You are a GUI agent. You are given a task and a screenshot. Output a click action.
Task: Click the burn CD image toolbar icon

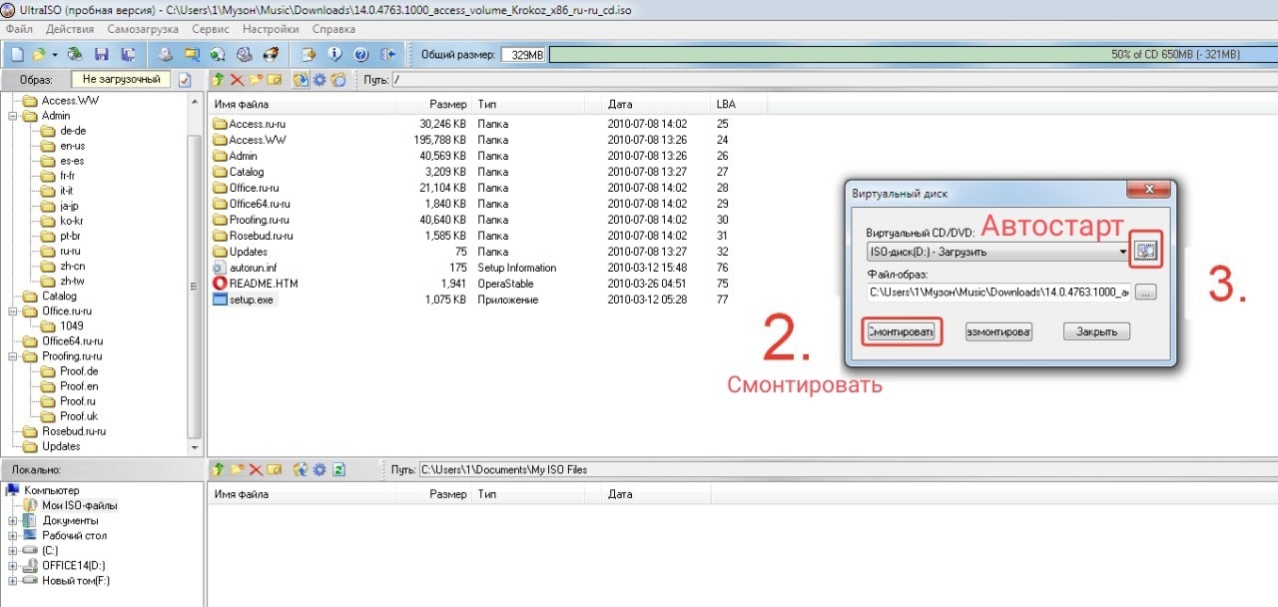pyautogui.click(x=269, y=54)
